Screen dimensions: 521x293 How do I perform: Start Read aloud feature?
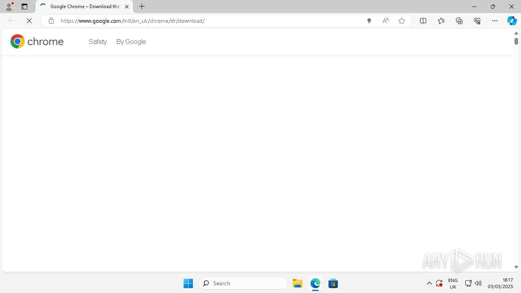pos(385,21)
